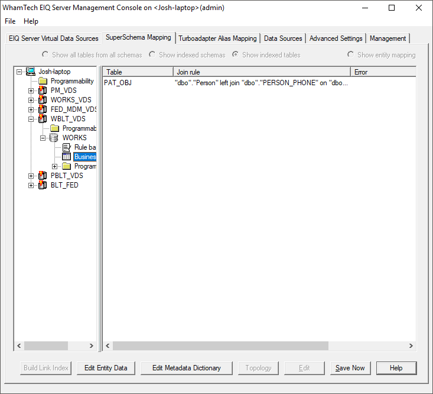Image resolution: width=433 pixels, height=394 pixels.
Task: Click the Edit Metadata Dictionary button
Action: pyautogui.click(x=187, y=368)
